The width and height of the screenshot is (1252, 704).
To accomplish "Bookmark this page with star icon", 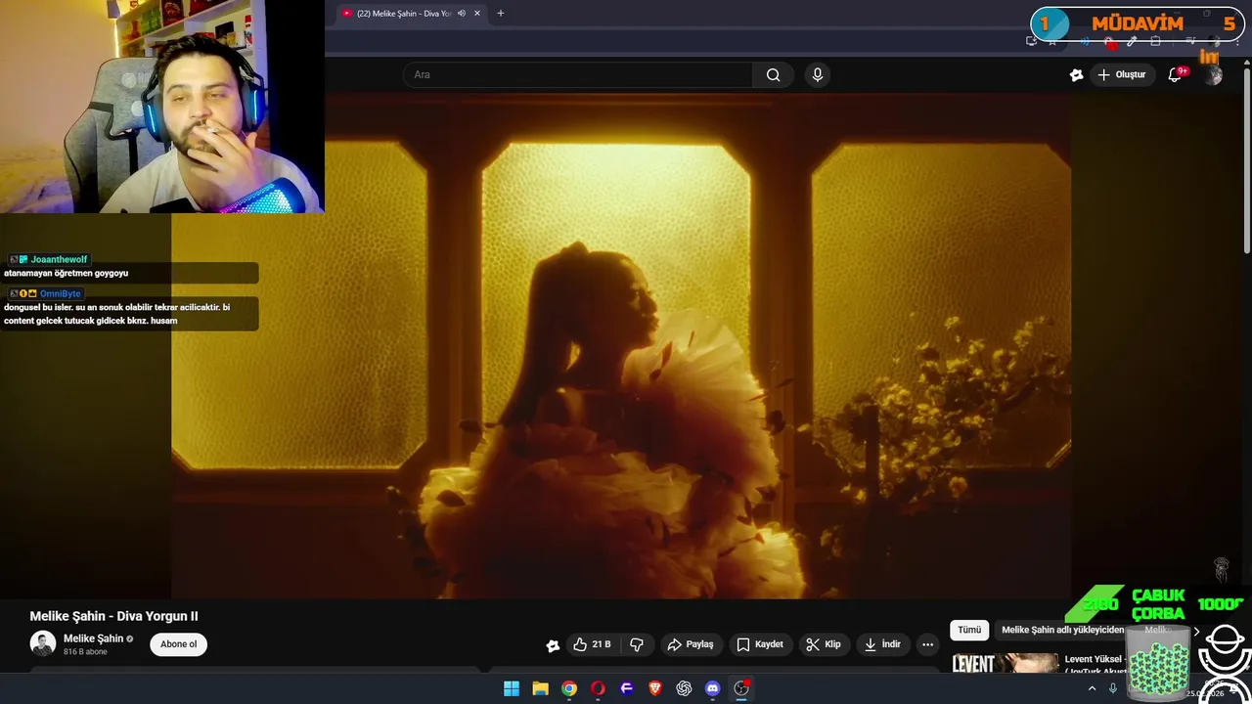I will [1052, 41].
